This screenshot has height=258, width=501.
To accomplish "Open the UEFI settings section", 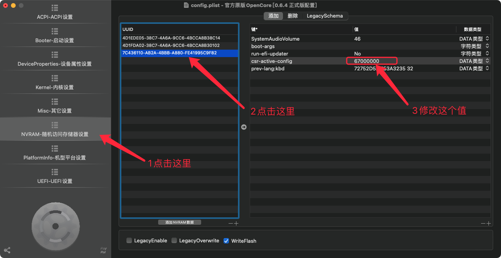I will pyautogui.click(x=55, y=176).
